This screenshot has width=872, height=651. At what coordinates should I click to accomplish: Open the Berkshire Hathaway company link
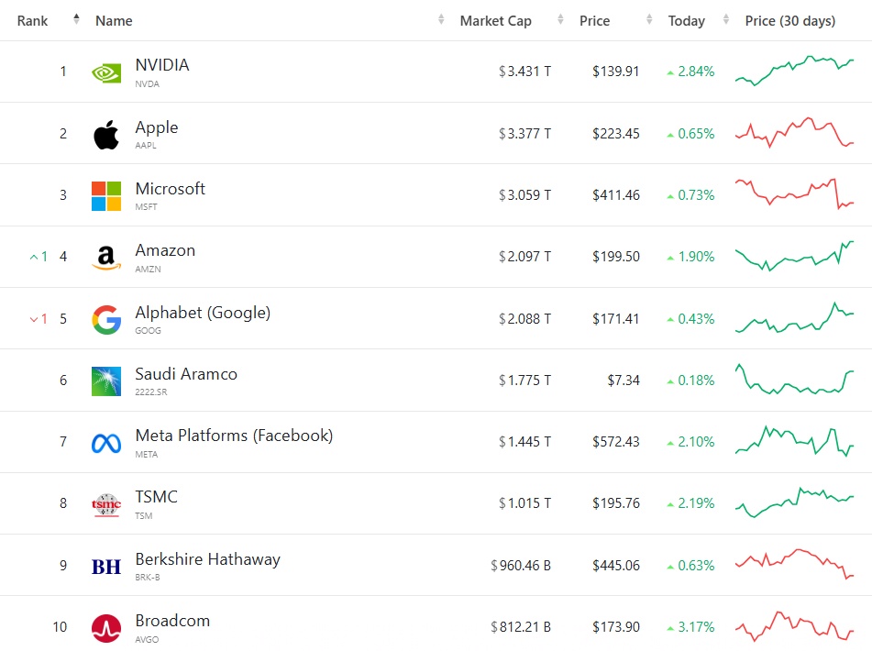pyautogui.click(x=207, y=559)
